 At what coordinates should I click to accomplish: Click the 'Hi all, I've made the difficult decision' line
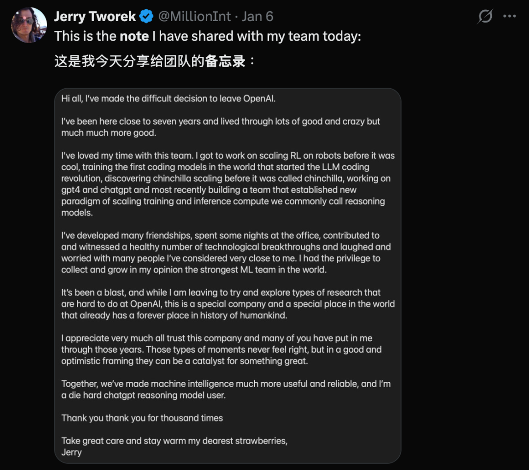coord(168,99)
